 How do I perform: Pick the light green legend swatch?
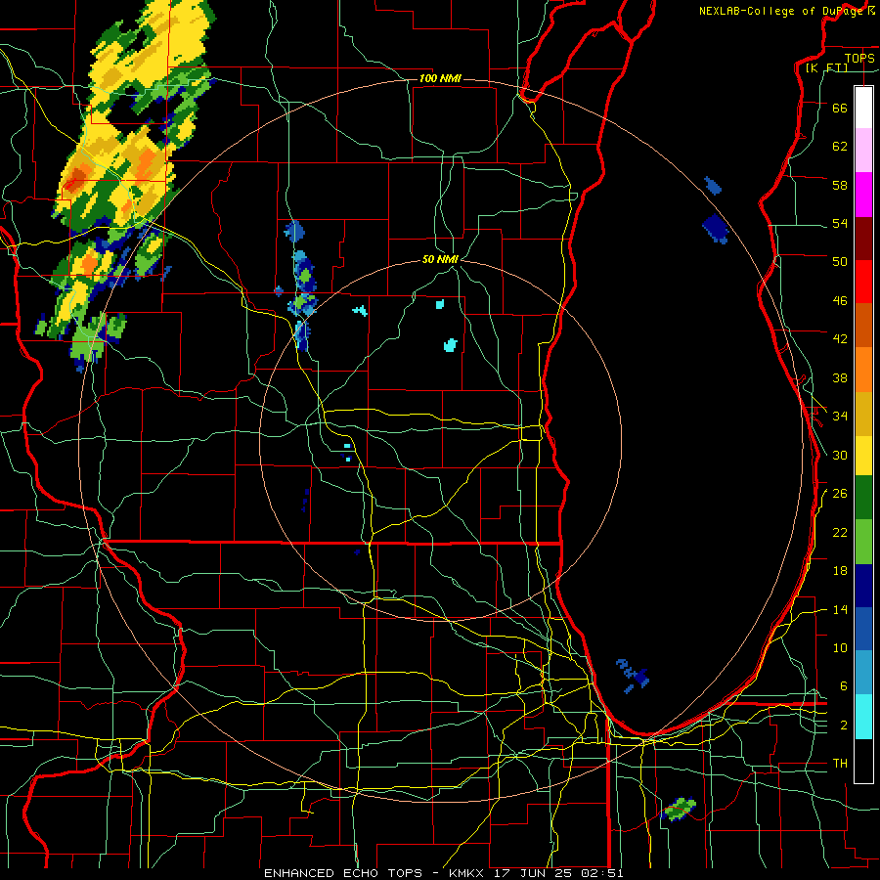863,542
